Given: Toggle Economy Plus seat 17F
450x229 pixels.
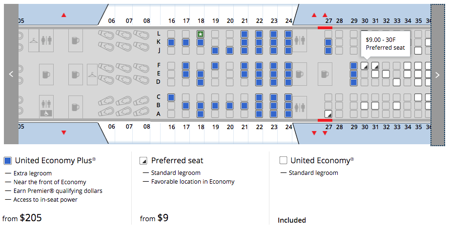Looking at the screenshot, I should coord(186,65).
